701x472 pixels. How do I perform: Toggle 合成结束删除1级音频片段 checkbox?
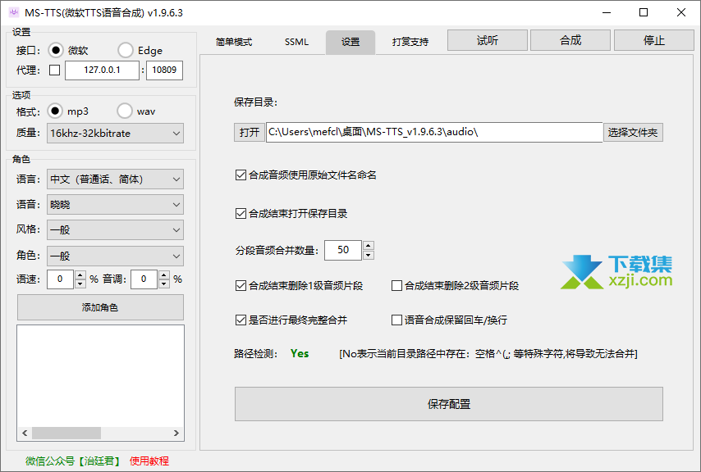tap(241, 285)
